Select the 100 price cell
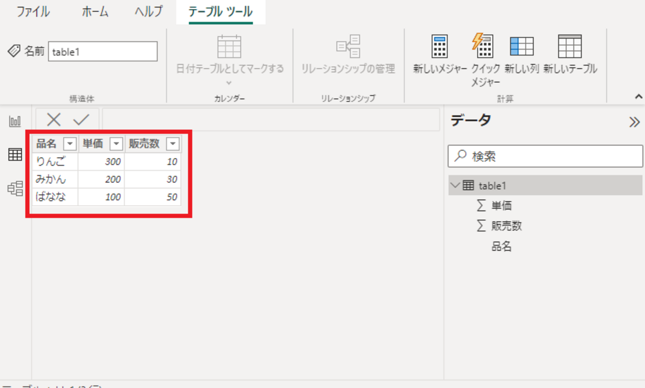 [x=101, y=197]
